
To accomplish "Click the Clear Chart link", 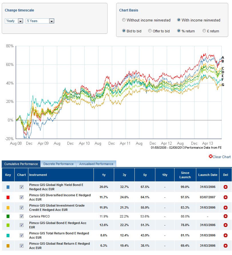I will coord(222,157).
